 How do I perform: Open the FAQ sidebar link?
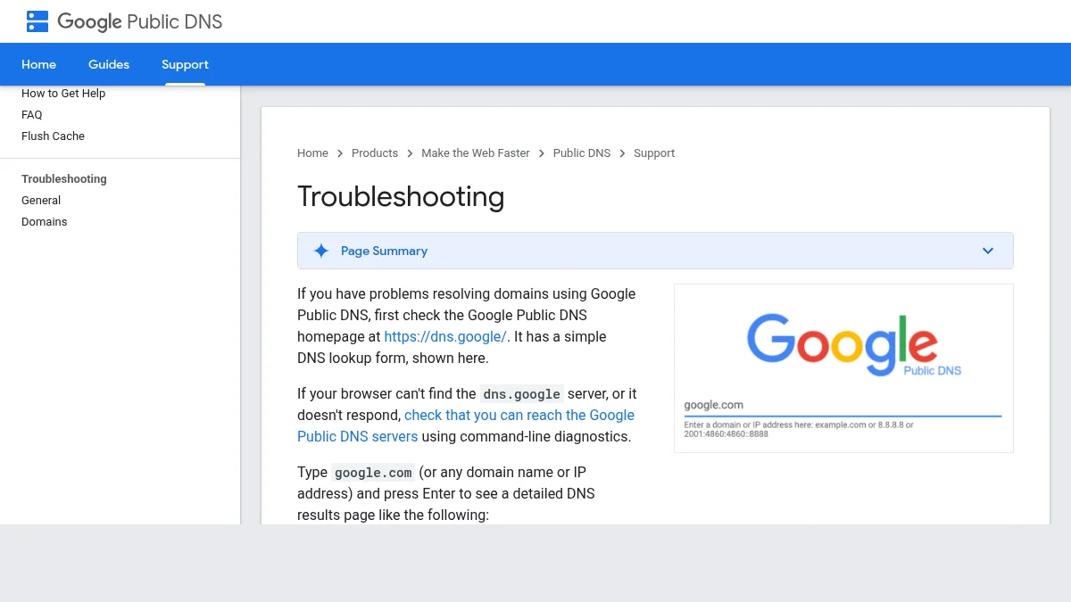click(32, 114)
